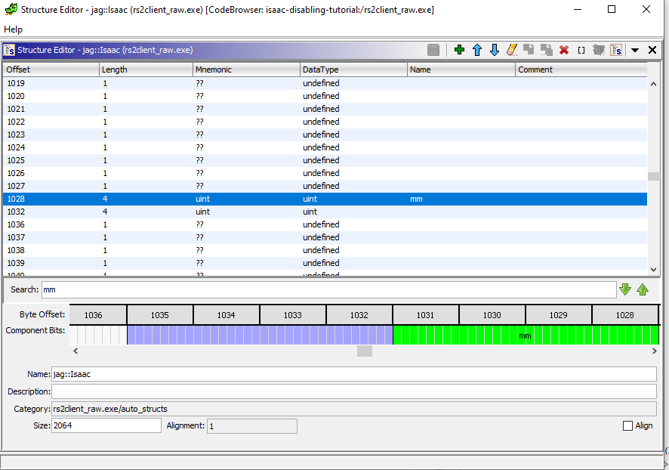Select the row at offset 1020
The height and width of the screenshot is (470, 669).
(325, 96)
